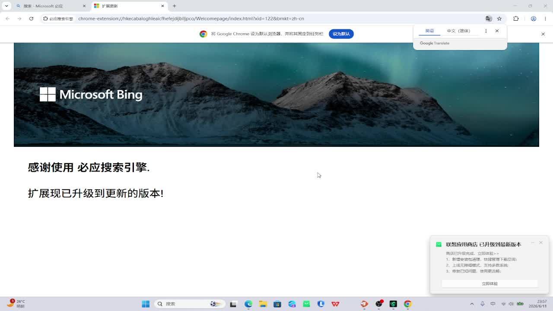Dismiss the default browser info bar
This screenshot has width=553, height=311.
pos(543,34)
